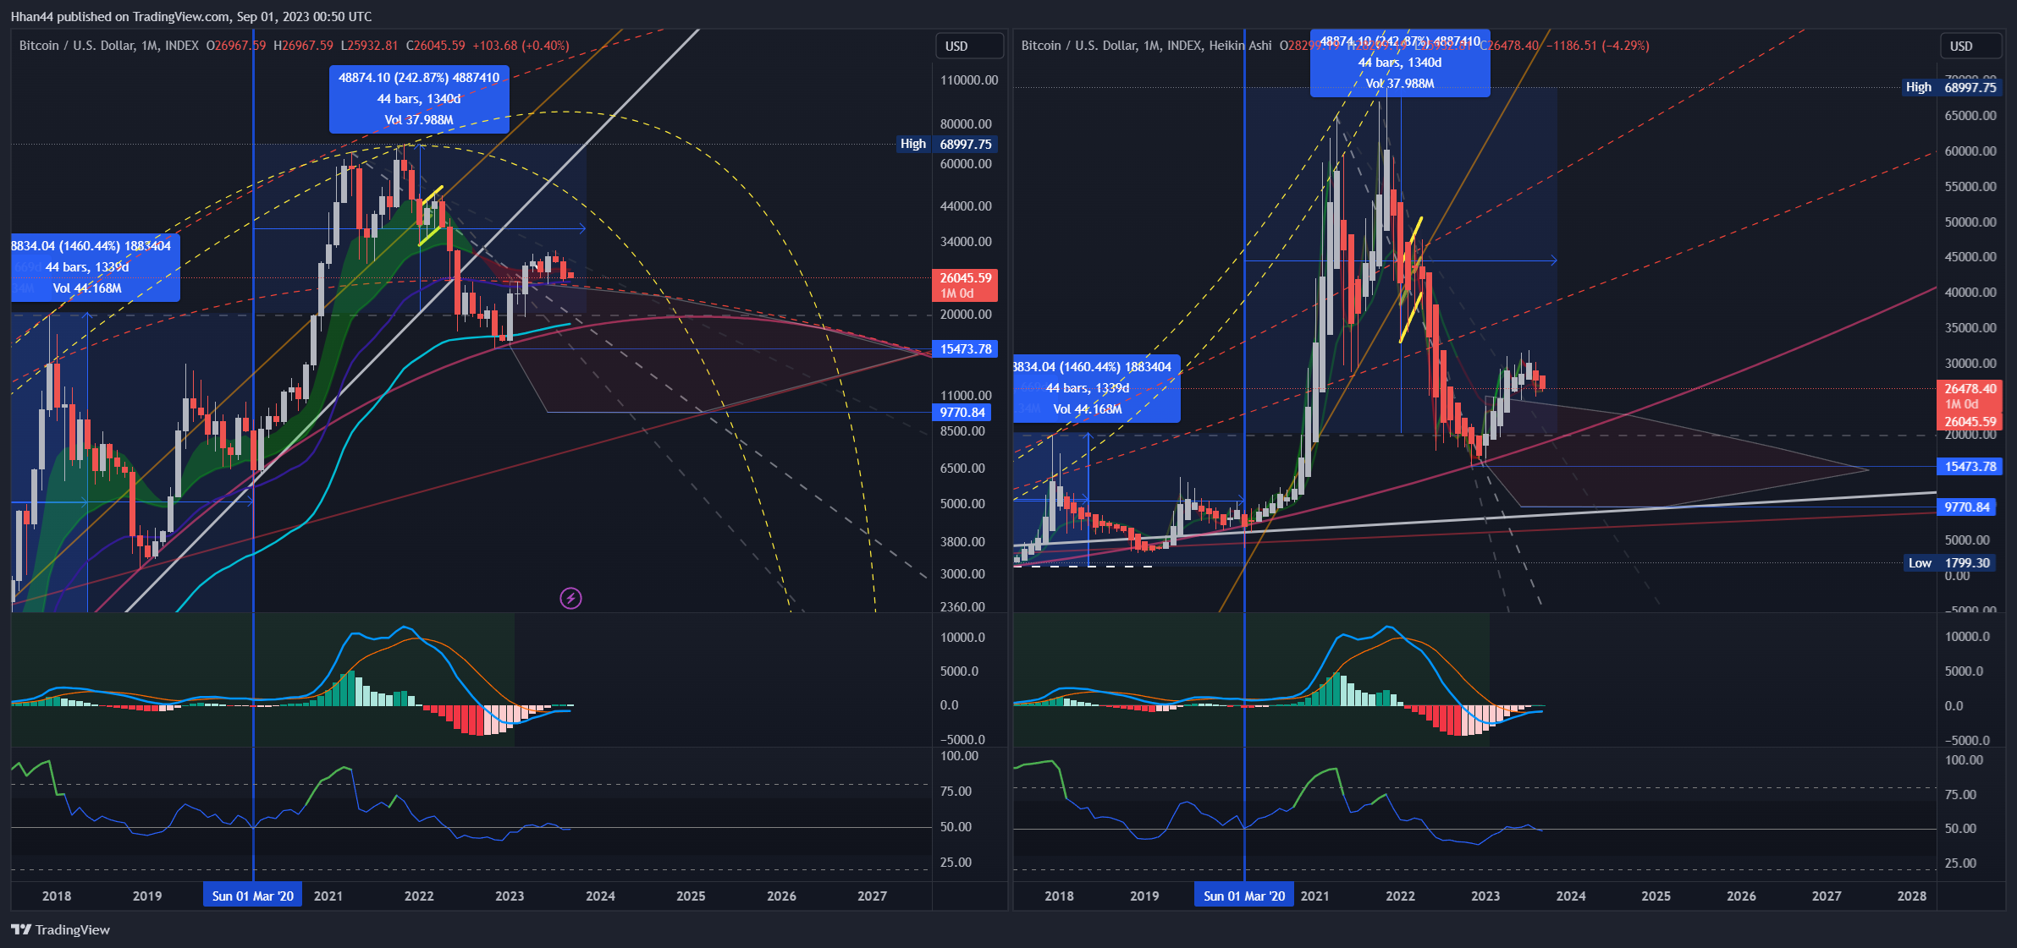
Task: Click the Heikin Ashi chart title text
Action: (x=1146, y=46)
